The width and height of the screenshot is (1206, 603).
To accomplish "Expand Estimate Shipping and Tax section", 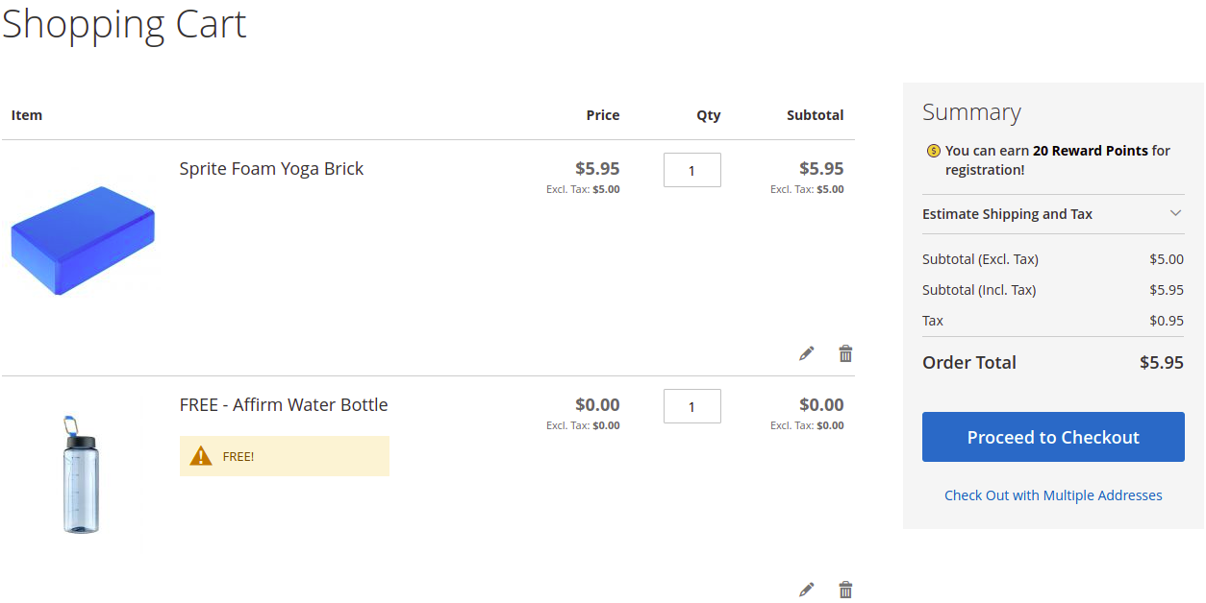I will point(1053,214).
